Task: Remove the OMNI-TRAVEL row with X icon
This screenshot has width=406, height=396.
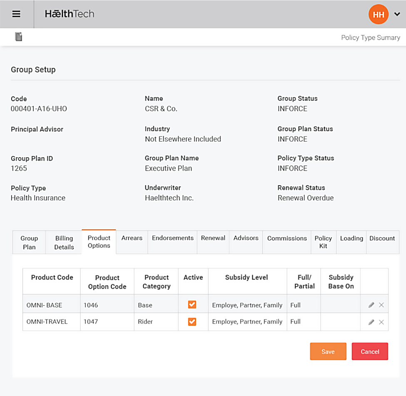Action: pos(381,322)
